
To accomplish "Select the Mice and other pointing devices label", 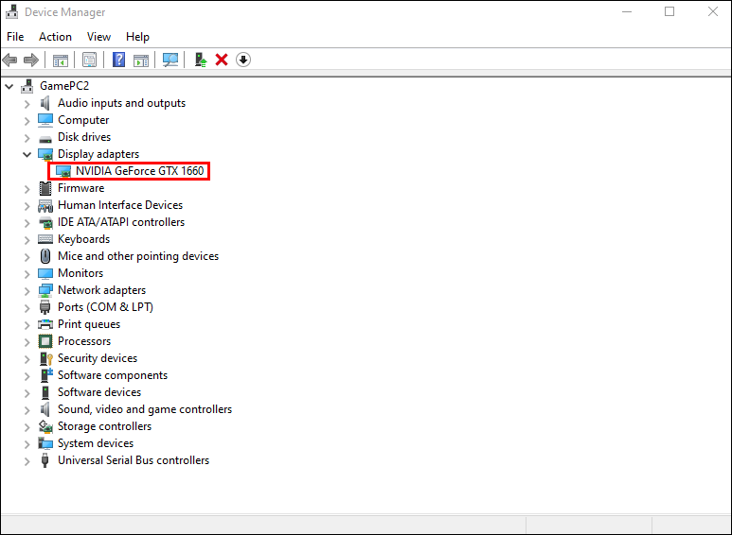I will tap(138, 256).
